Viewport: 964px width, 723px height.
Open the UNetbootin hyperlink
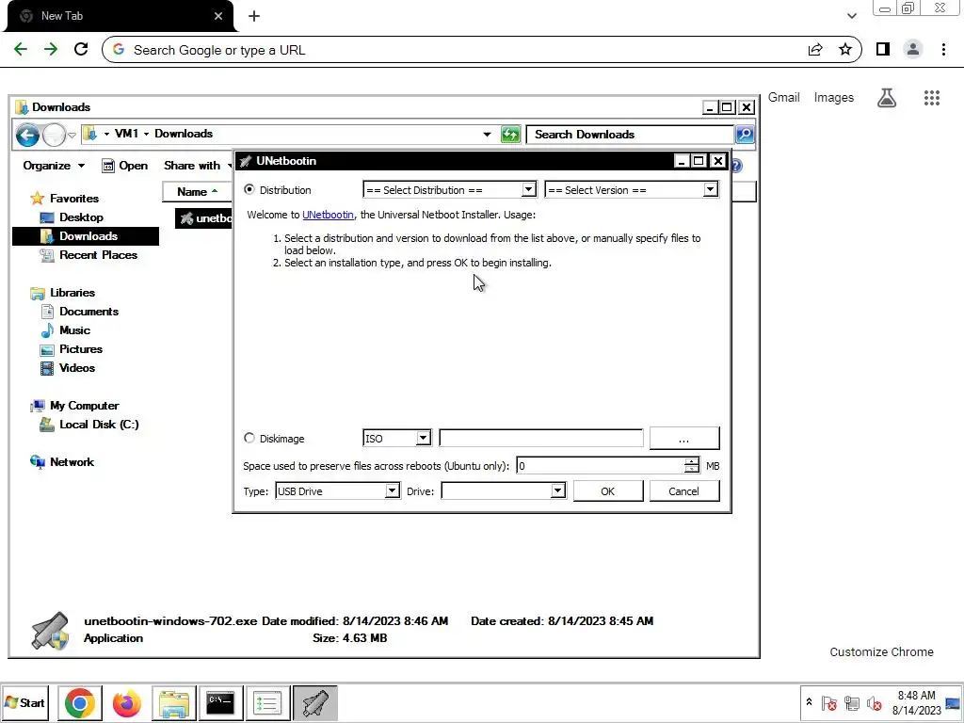(328, 215)
